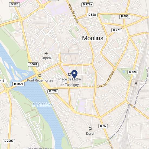
Task: Select the L'Allier river label
Action: (43, 105)
